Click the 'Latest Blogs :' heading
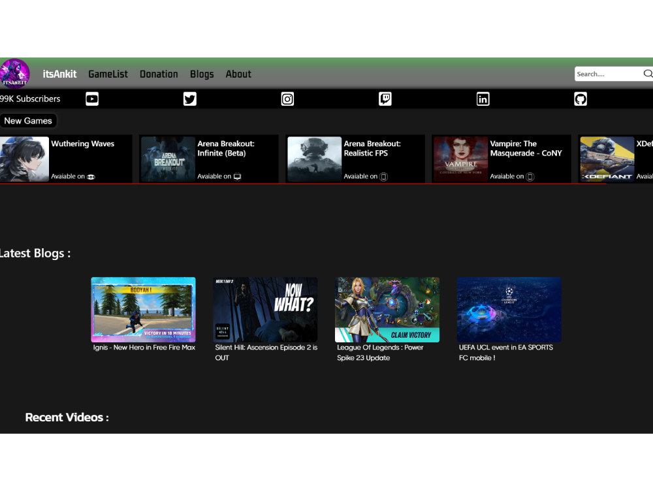 coord(35,253)
